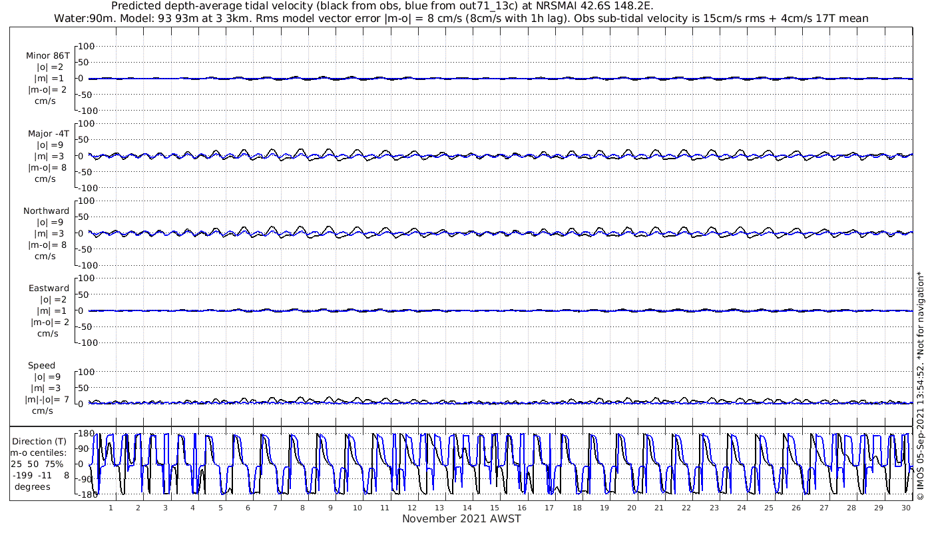Screen dimensions: 932x533
Task: Click the '-199 -11 8' centile values
Action: click(40, 475)
